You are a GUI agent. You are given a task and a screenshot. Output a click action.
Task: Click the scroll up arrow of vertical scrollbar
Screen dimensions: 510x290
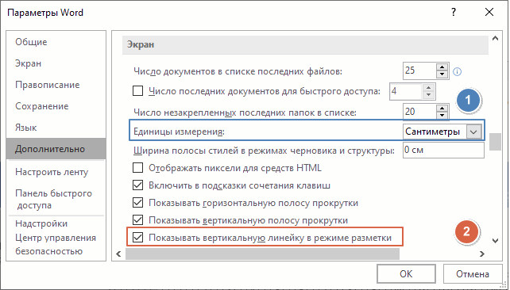pos(495,38)
